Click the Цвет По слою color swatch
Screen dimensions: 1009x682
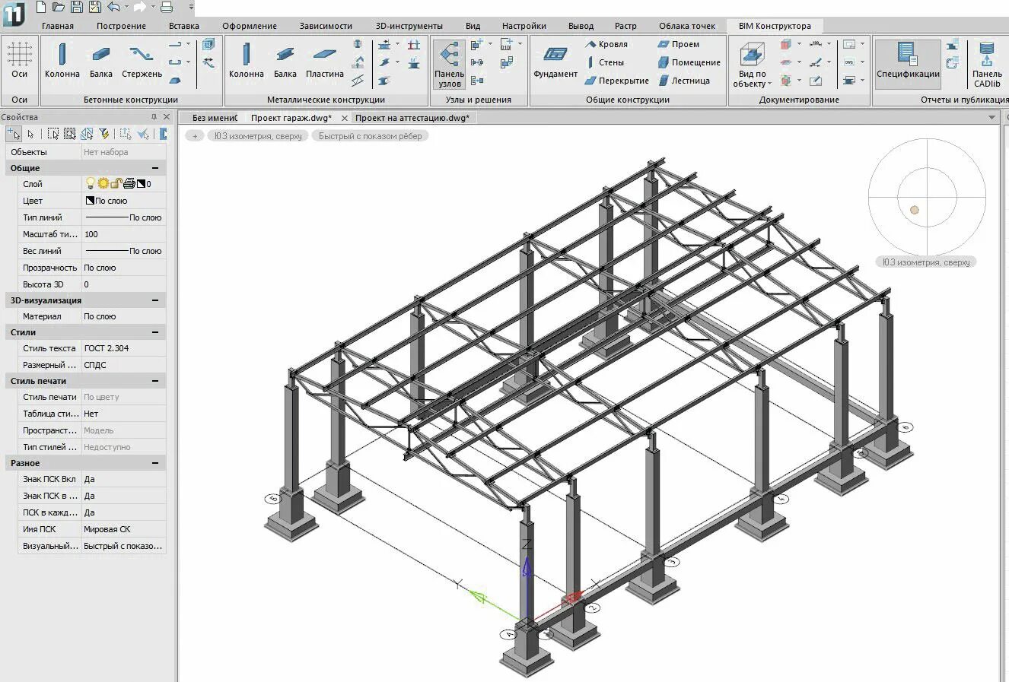89,201
